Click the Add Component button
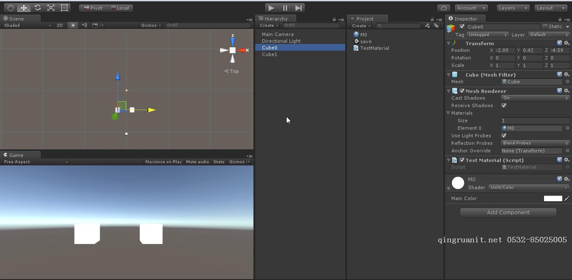The height and width of the screenshot is (280, 572). [x=508, y=213]
